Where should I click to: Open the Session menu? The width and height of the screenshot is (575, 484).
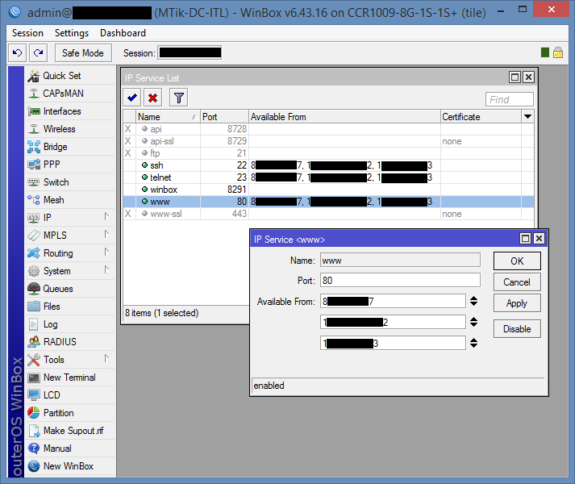click(x=27, y=33)
